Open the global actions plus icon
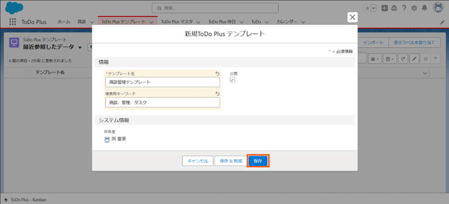 (x=385, y=8)
